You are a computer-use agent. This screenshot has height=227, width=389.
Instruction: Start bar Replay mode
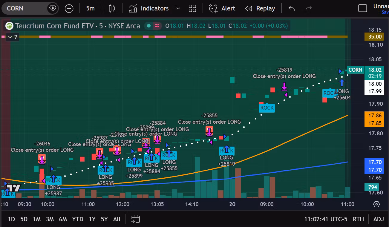coord(260,8)
